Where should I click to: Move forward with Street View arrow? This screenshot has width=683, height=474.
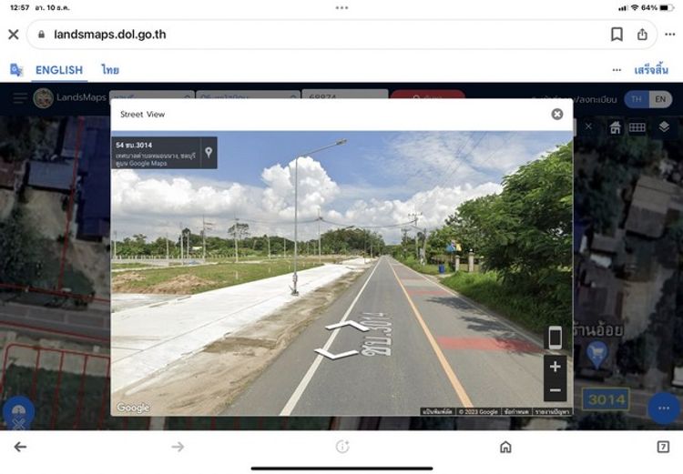347,325
